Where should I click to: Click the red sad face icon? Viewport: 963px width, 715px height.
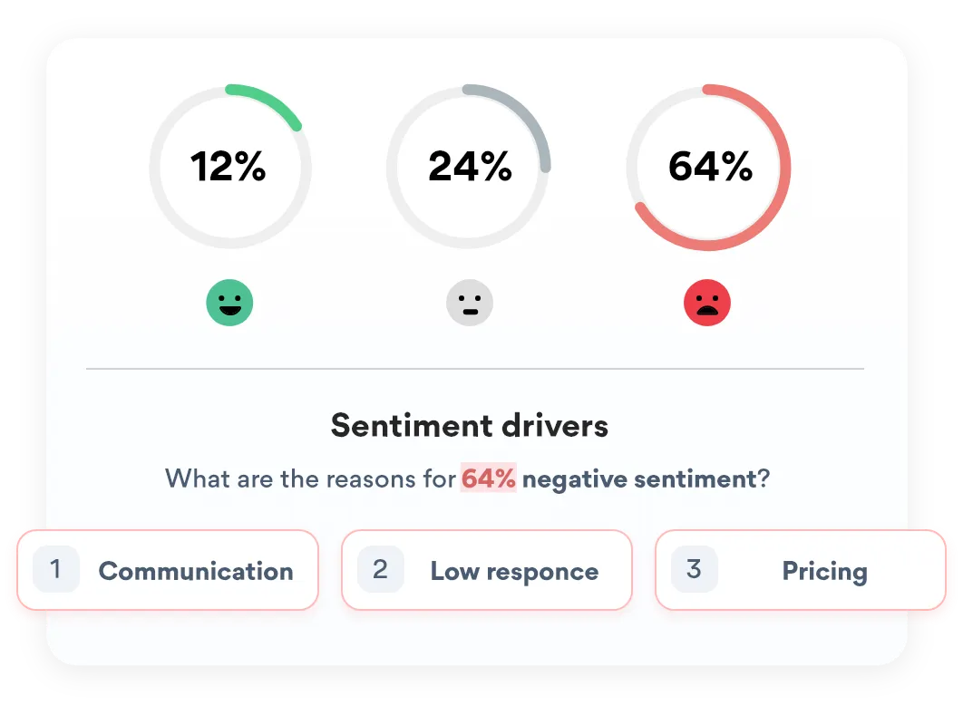click(x=707, y=303)
